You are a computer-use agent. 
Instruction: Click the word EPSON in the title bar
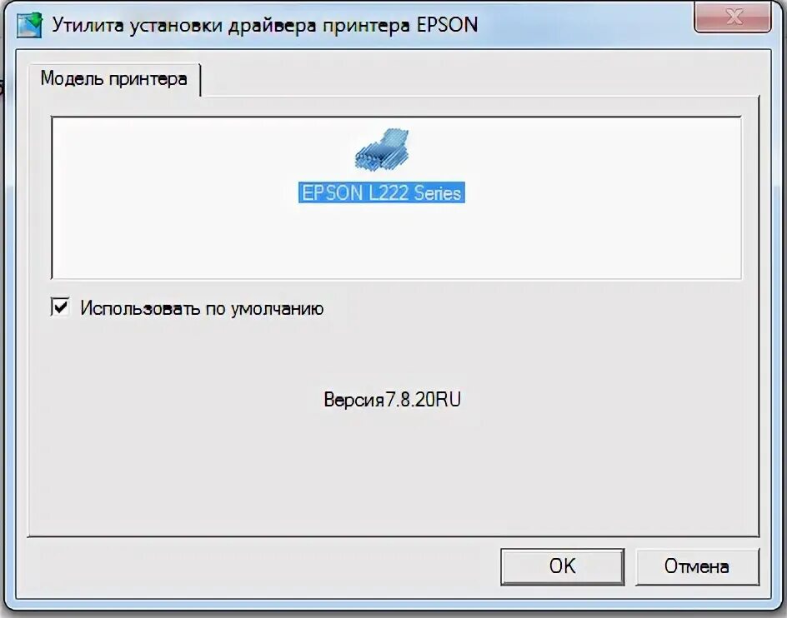tap(447, 25)
